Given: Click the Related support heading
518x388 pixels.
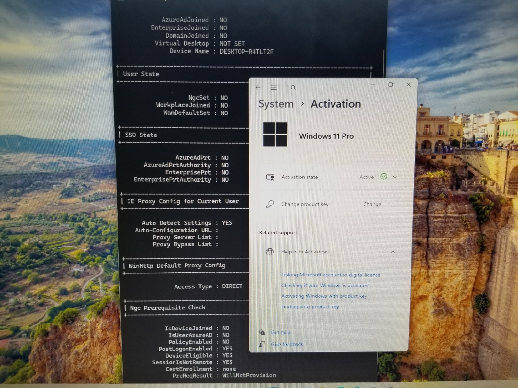Looking at the screenshot, I should pos(278,232).
